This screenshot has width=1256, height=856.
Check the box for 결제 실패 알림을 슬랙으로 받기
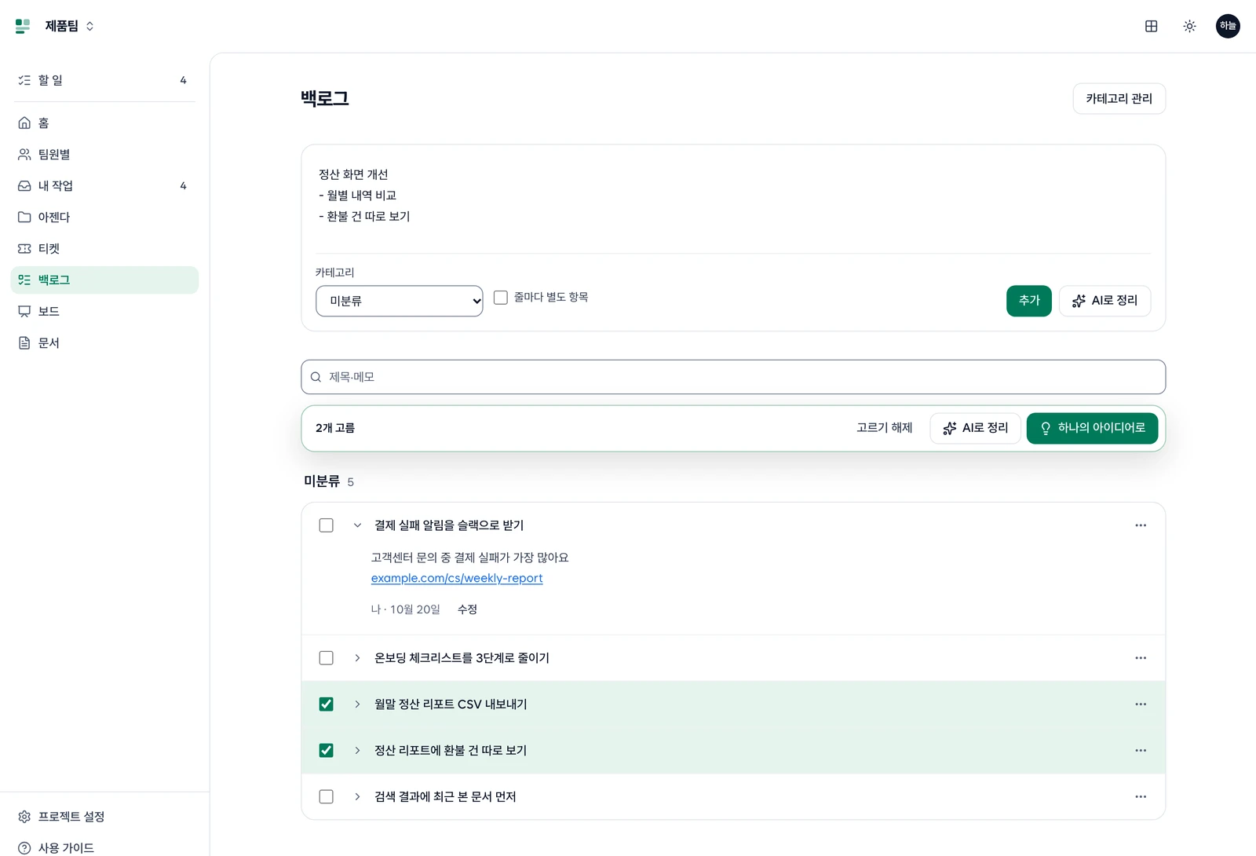[x=327, y=525]
